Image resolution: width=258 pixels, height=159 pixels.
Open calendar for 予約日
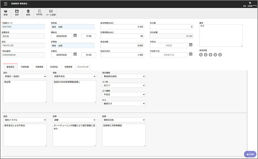(191, 45)
